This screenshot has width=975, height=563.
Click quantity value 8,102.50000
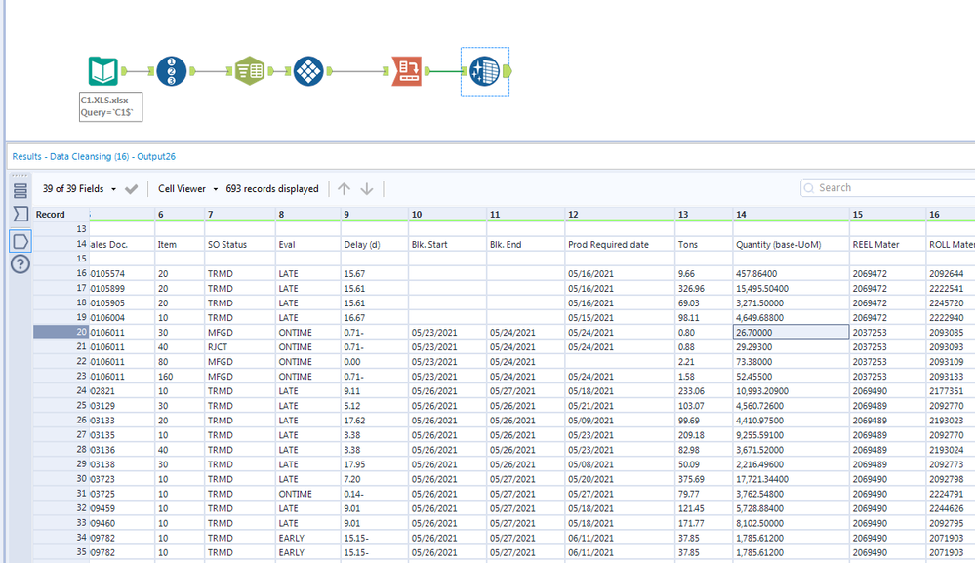[x=791, y=523]
